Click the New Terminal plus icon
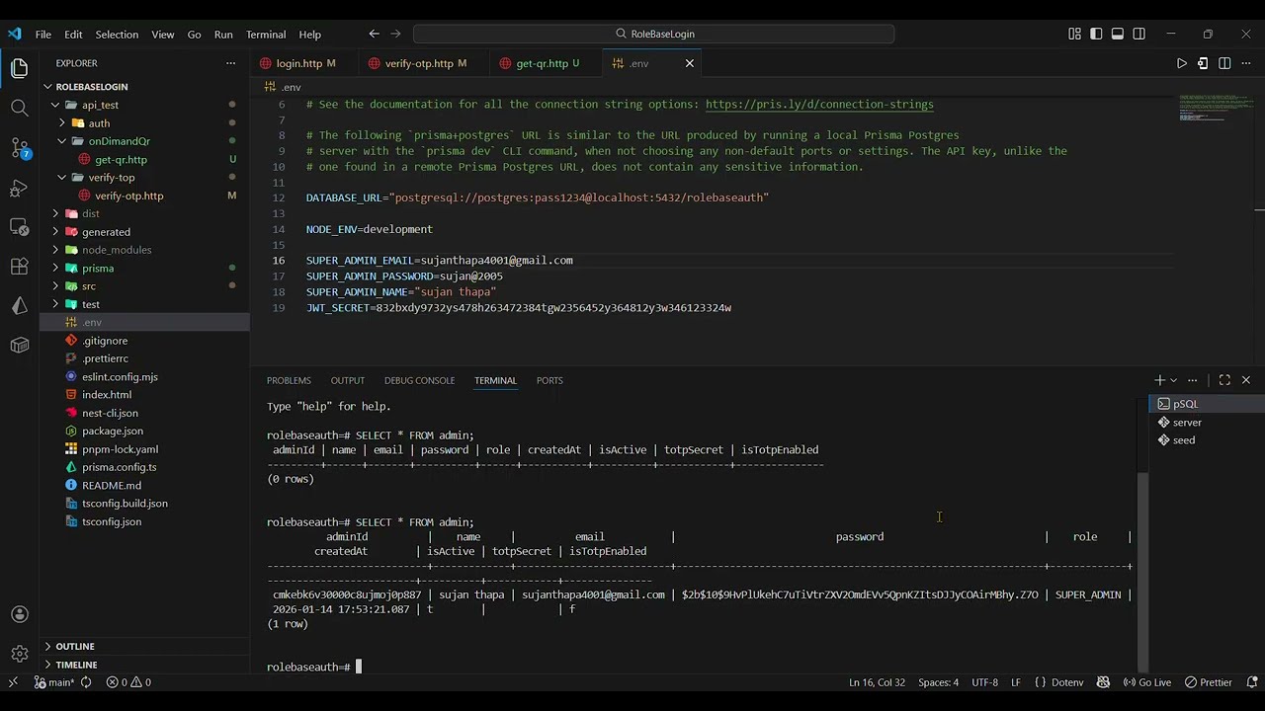 (1159, 380)
